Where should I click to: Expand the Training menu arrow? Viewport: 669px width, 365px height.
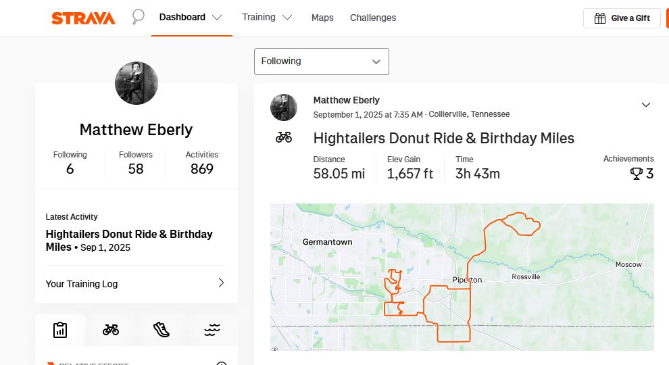(287, 18)
